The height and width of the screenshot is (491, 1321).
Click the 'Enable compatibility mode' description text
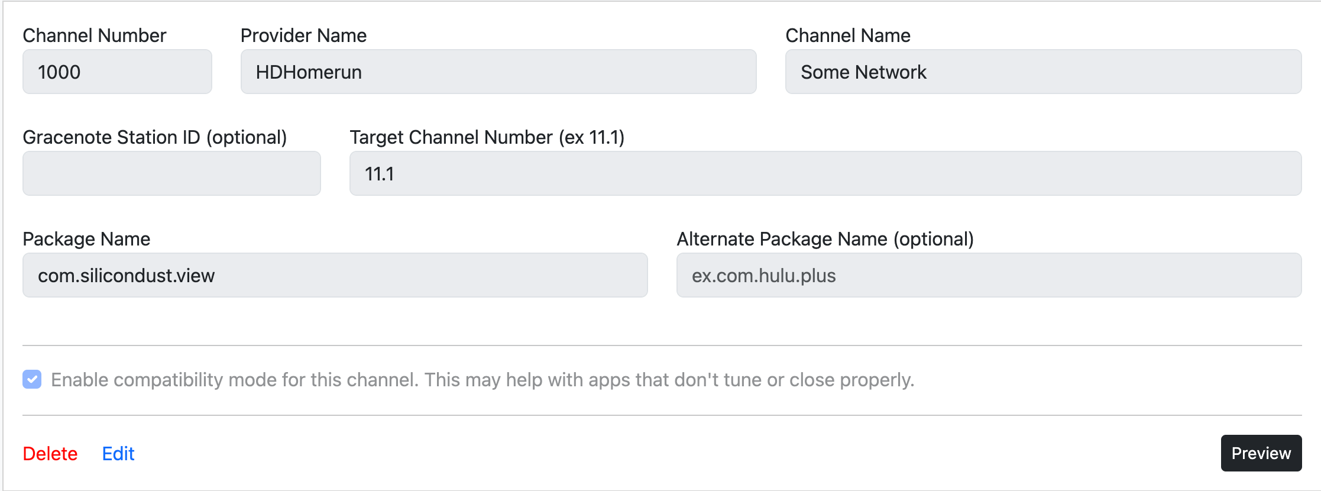[483, 380]
